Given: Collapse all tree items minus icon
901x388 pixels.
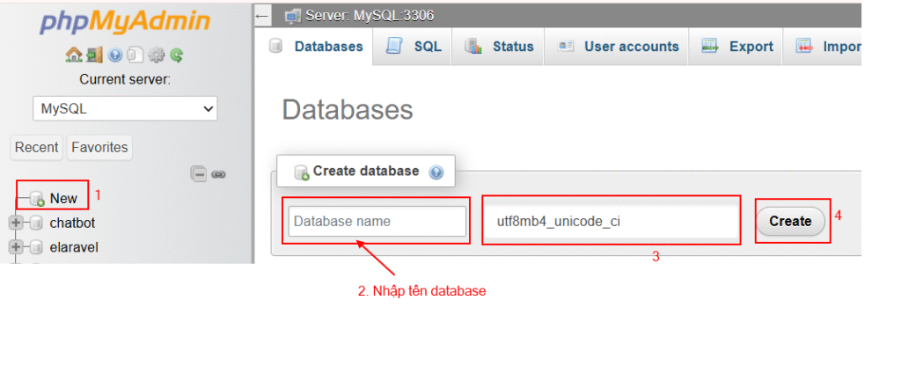Looking at the screenshot, I should coord(198,173).
